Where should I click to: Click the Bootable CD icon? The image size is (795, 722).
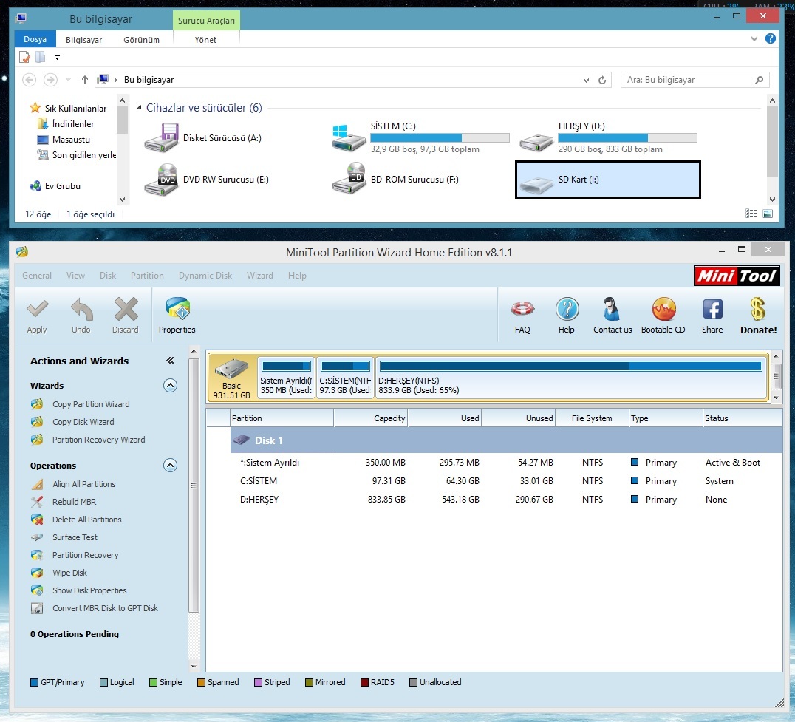[x=663, y=310]
